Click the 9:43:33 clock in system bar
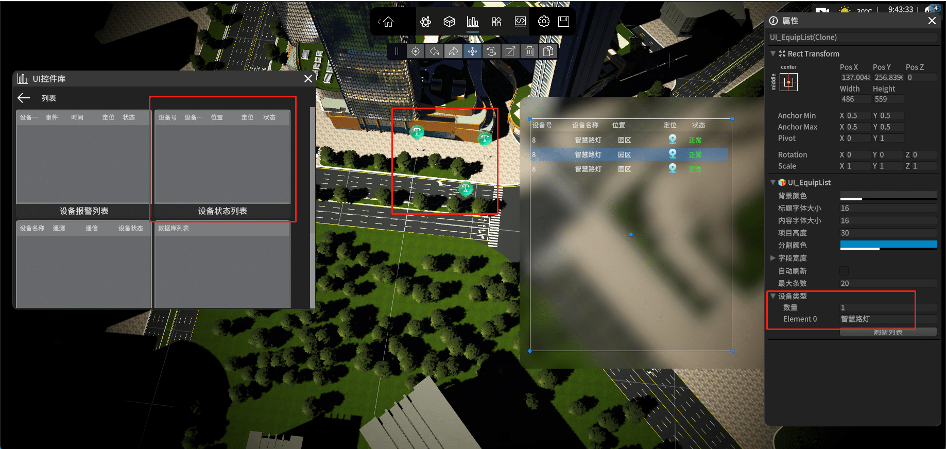 coord(901,9)
